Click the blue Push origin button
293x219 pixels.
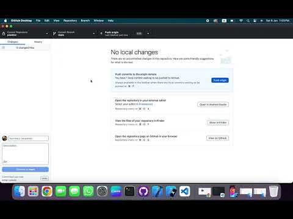click(x=220, y=80)
